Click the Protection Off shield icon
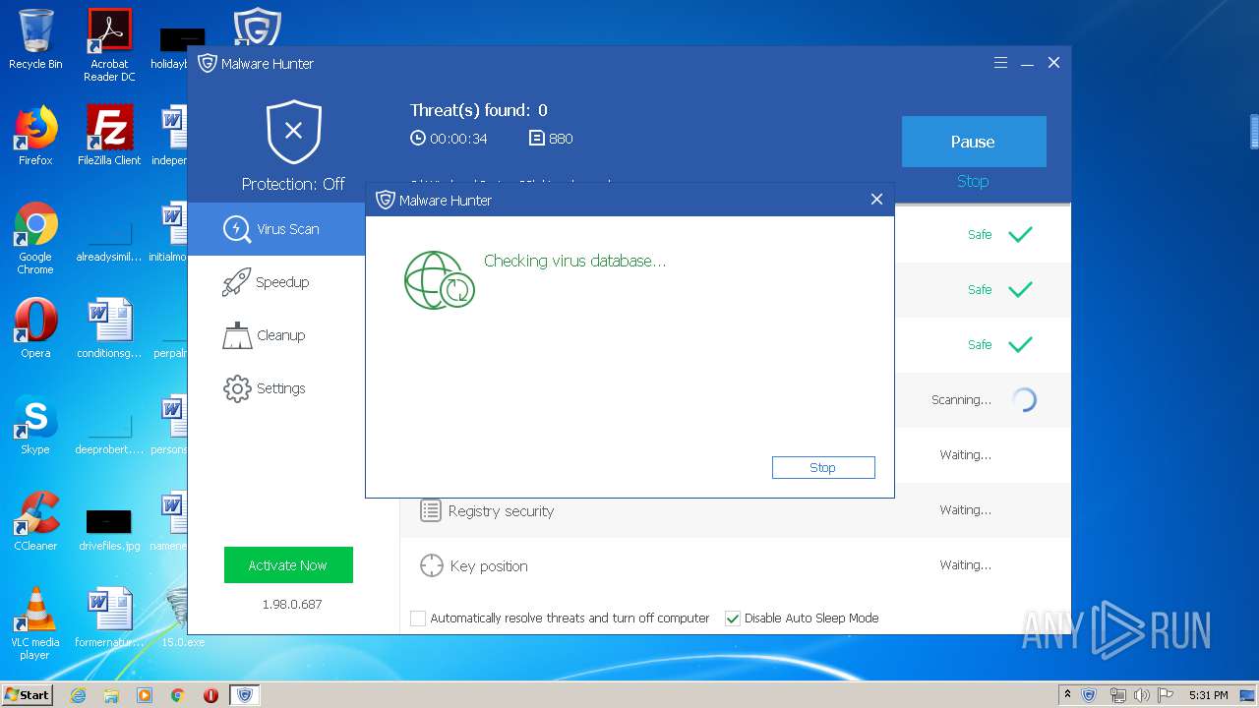The width and height of the screenshot is (1259, 708). [293, 131]
